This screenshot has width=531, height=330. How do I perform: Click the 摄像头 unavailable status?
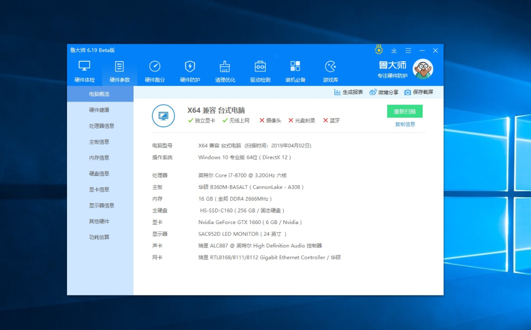click(270, 120)
